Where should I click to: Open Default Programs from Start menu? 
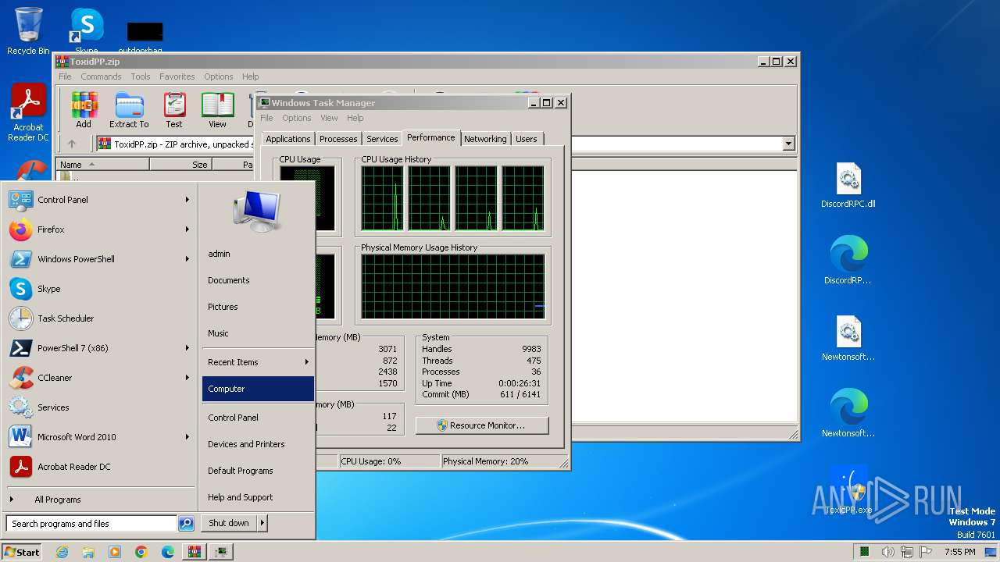coord(258,471)
